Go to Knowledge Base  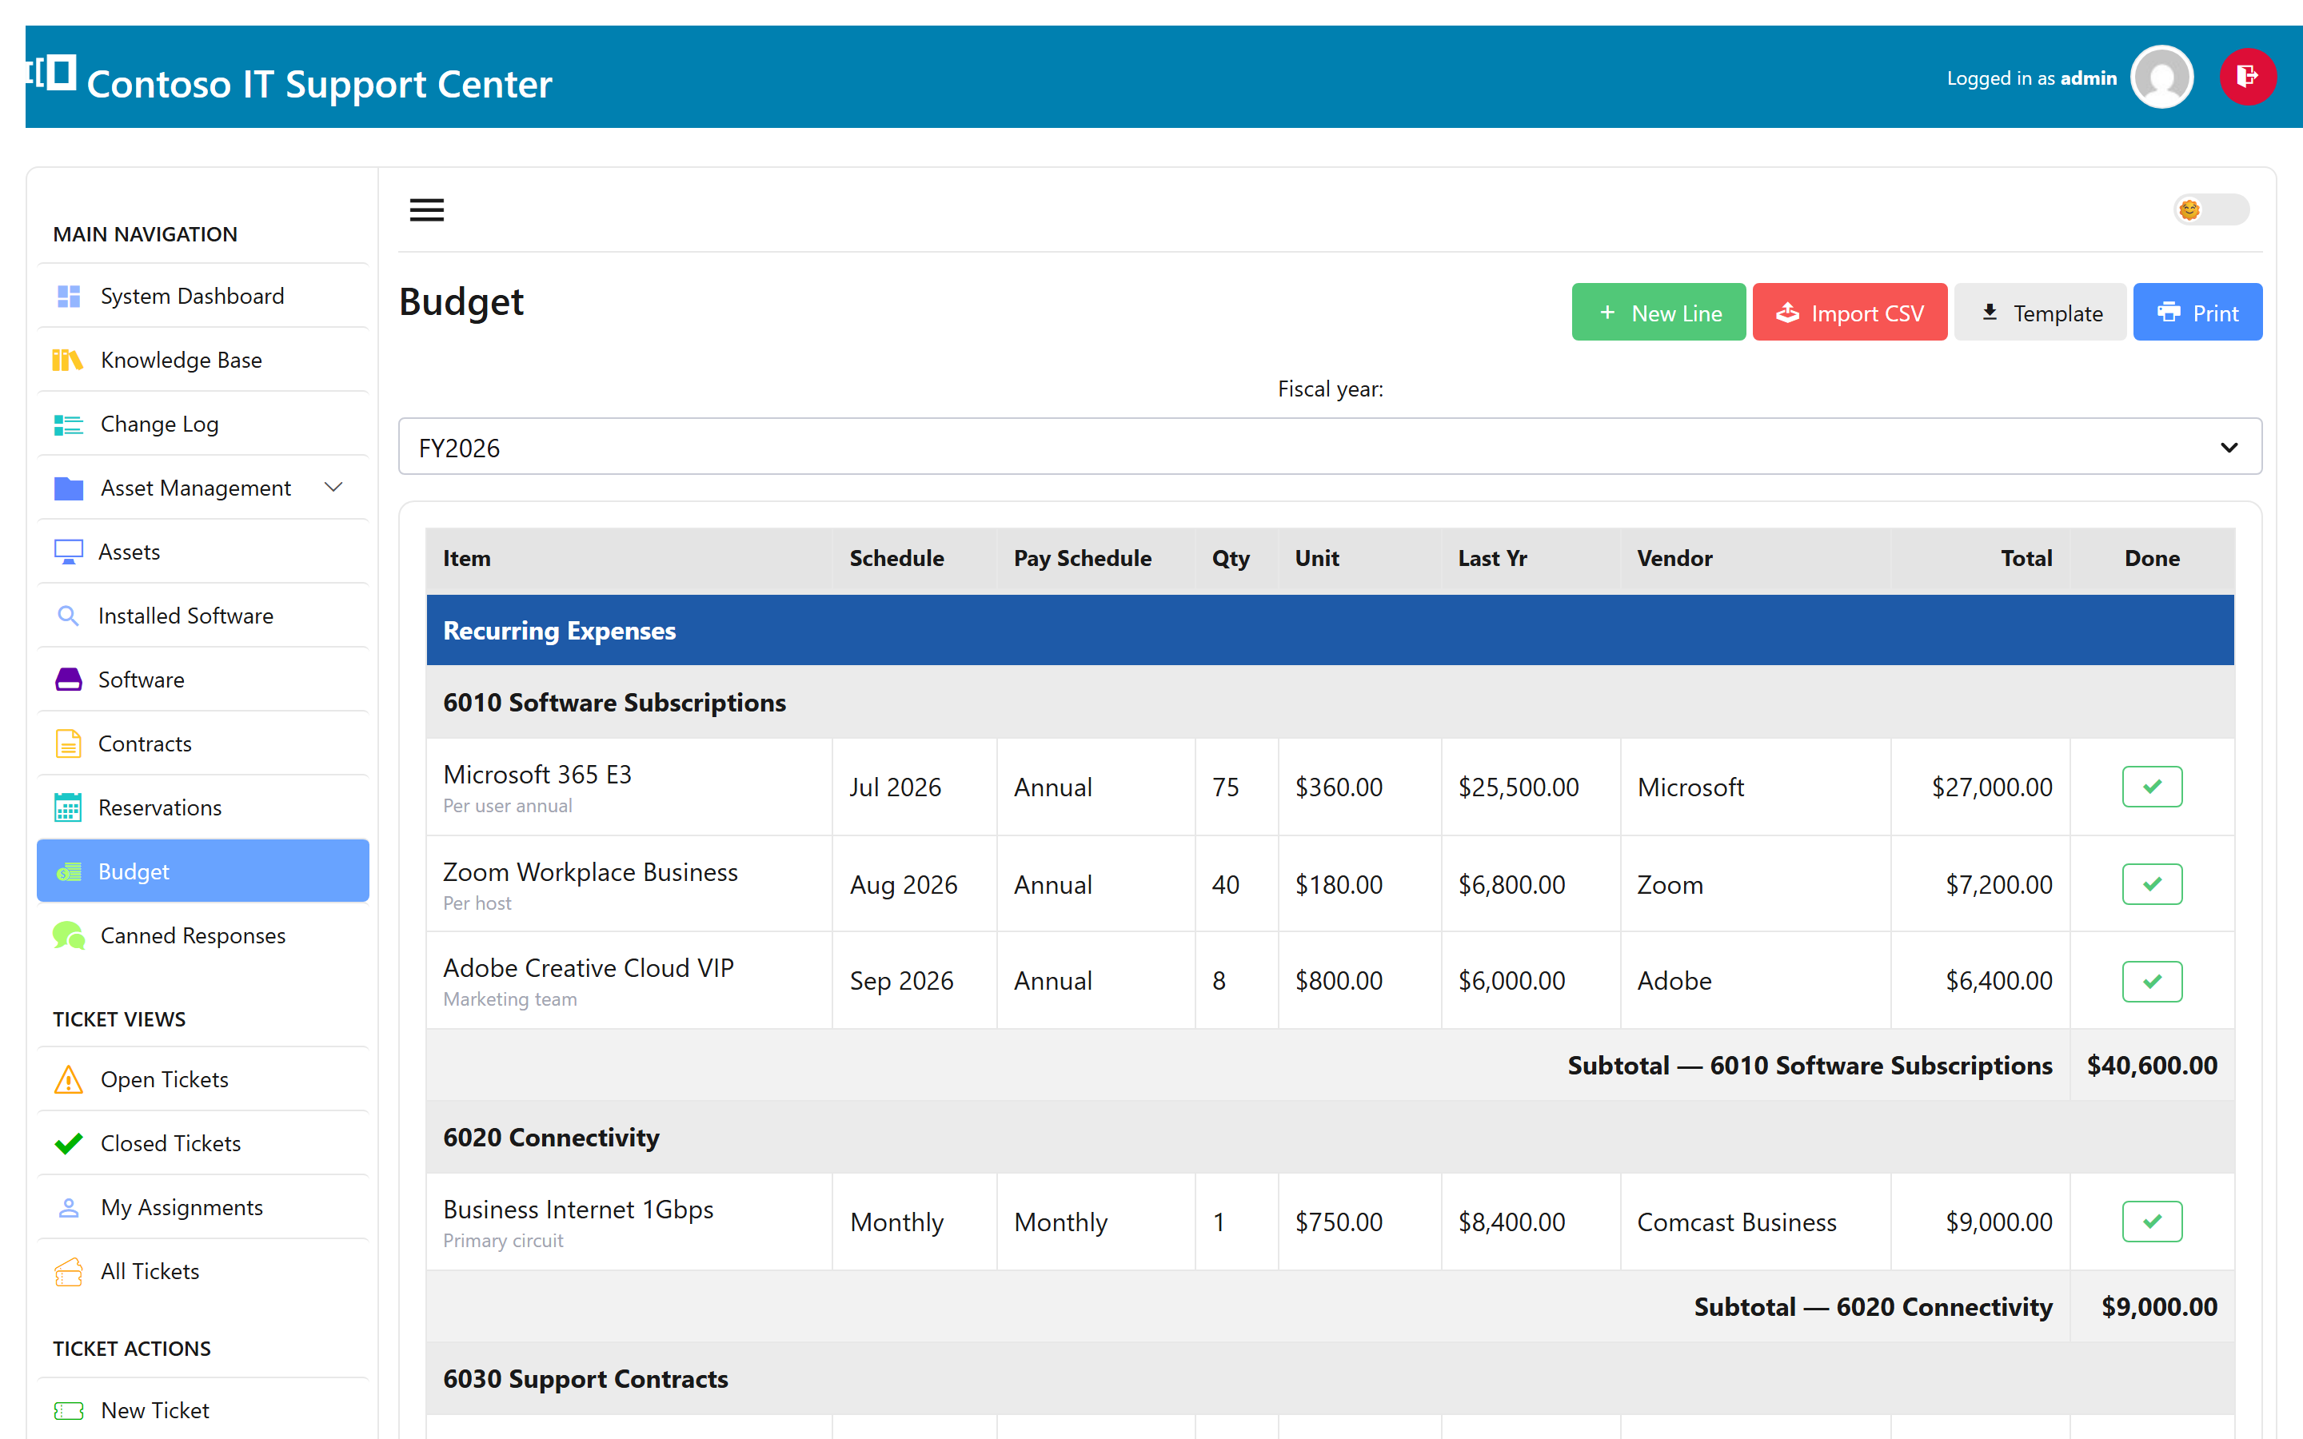pos(202,360)
